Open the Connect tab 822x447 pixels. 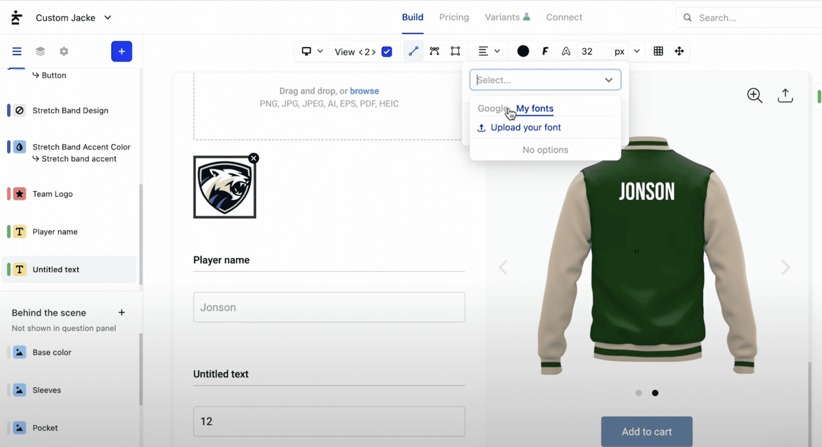pyautogui.click(x=564, y=17)
